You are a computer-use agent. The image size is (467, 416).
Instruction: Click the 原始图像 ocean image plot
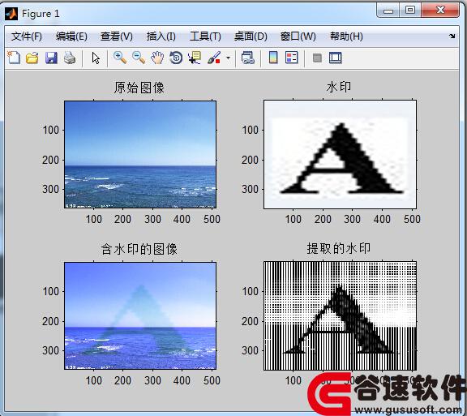(x=140, y=154)
